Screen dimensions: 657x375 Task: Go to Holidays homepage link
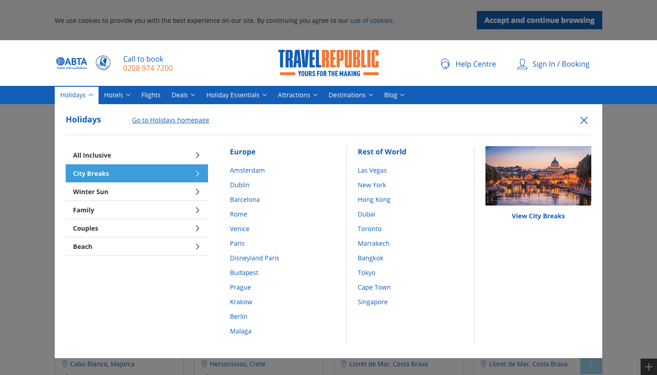click(171, 120)
